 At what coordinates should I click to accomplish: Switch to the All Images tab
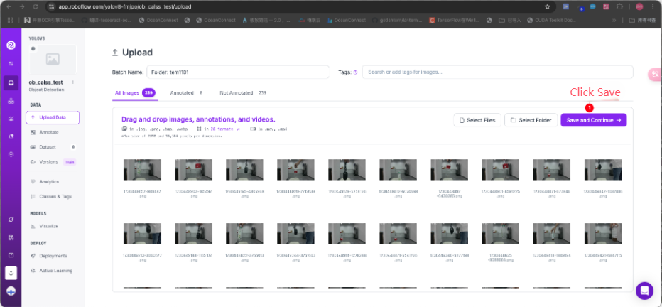[x=135, y=92]
